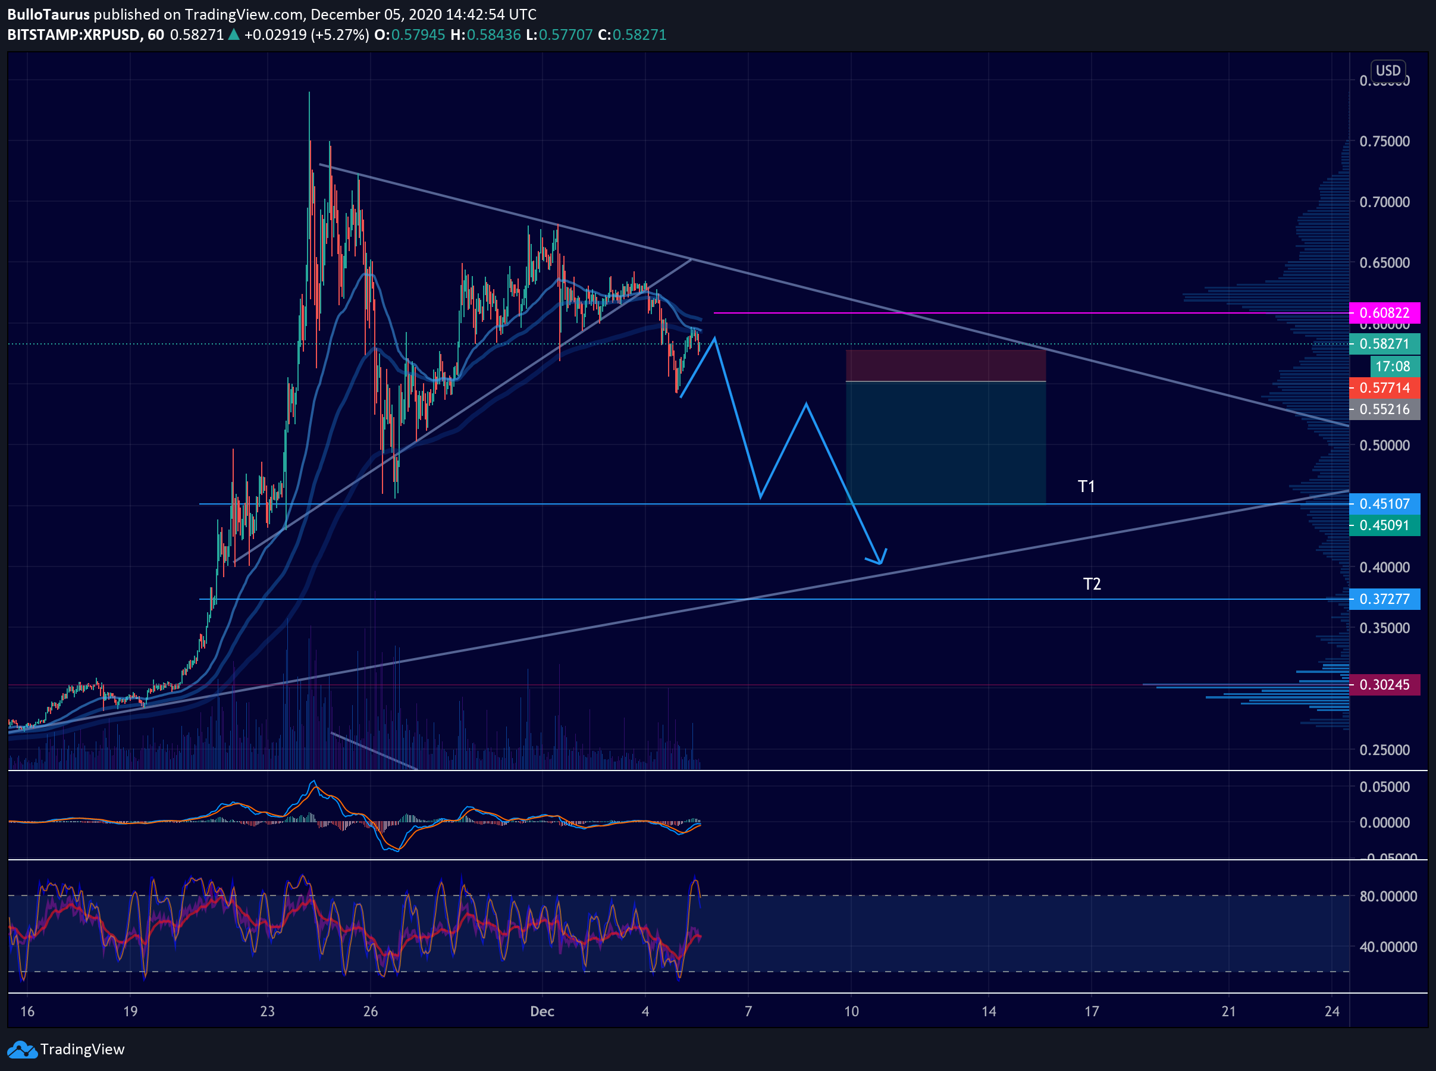Click the 0.70000 price axis tick
Screen dimensions: 1436x1071
click(x=1385, y=202)
